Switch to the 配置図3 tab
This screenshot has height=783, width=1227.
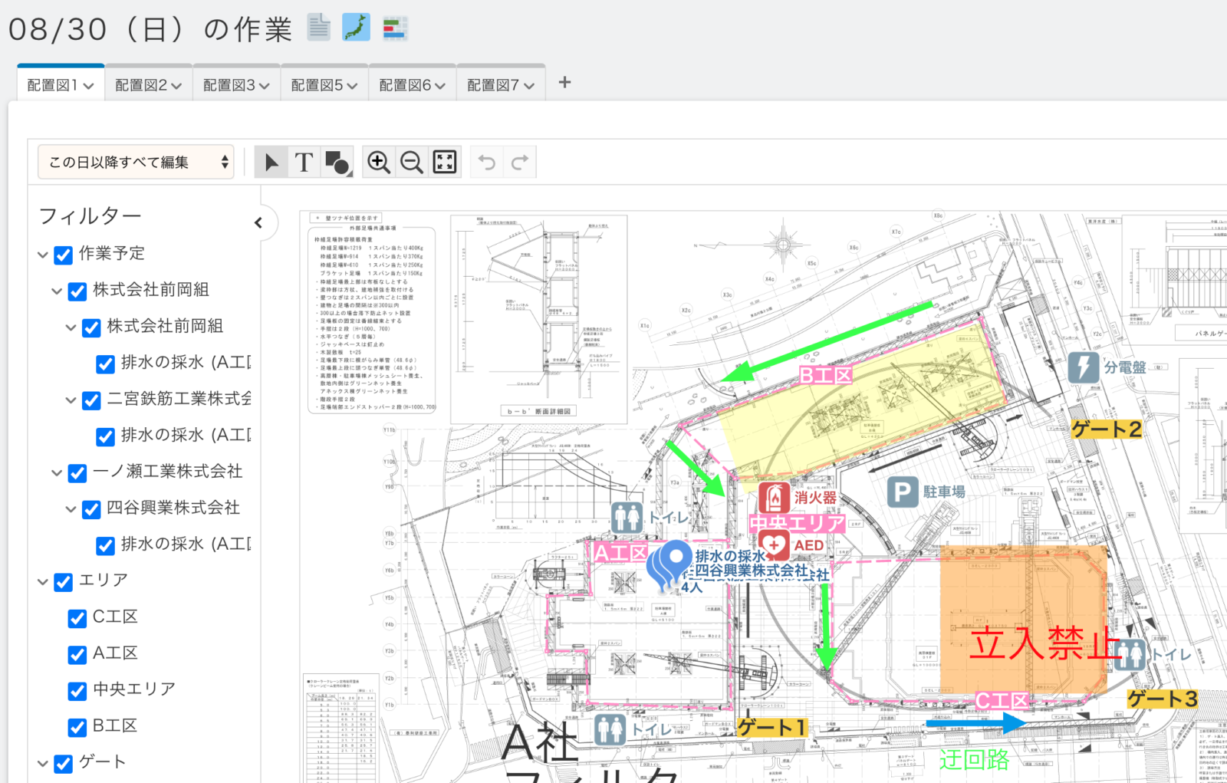(236, 85)
